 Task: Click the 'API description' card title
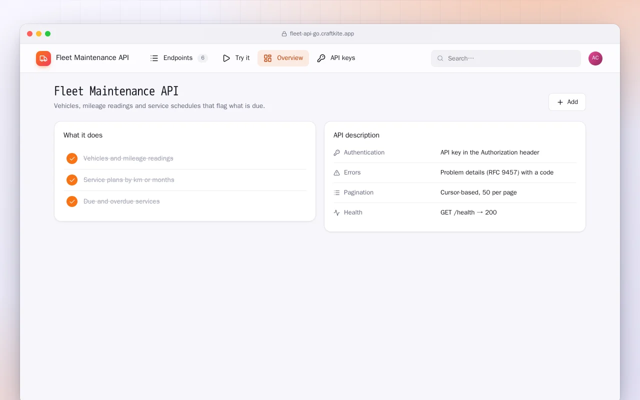point(356,135)
